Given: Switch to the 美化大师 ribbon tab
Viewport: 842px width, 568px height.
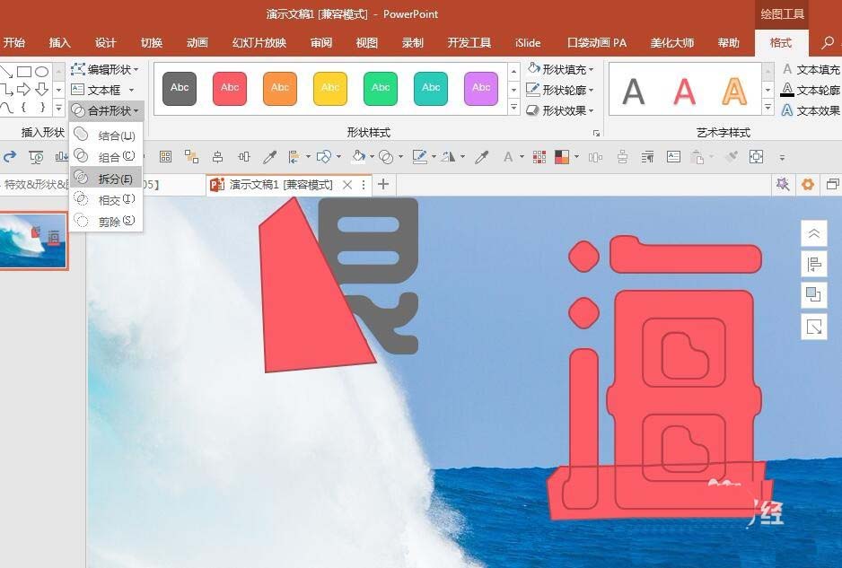Looking at the screenshot, I should [x=672, y=42].
